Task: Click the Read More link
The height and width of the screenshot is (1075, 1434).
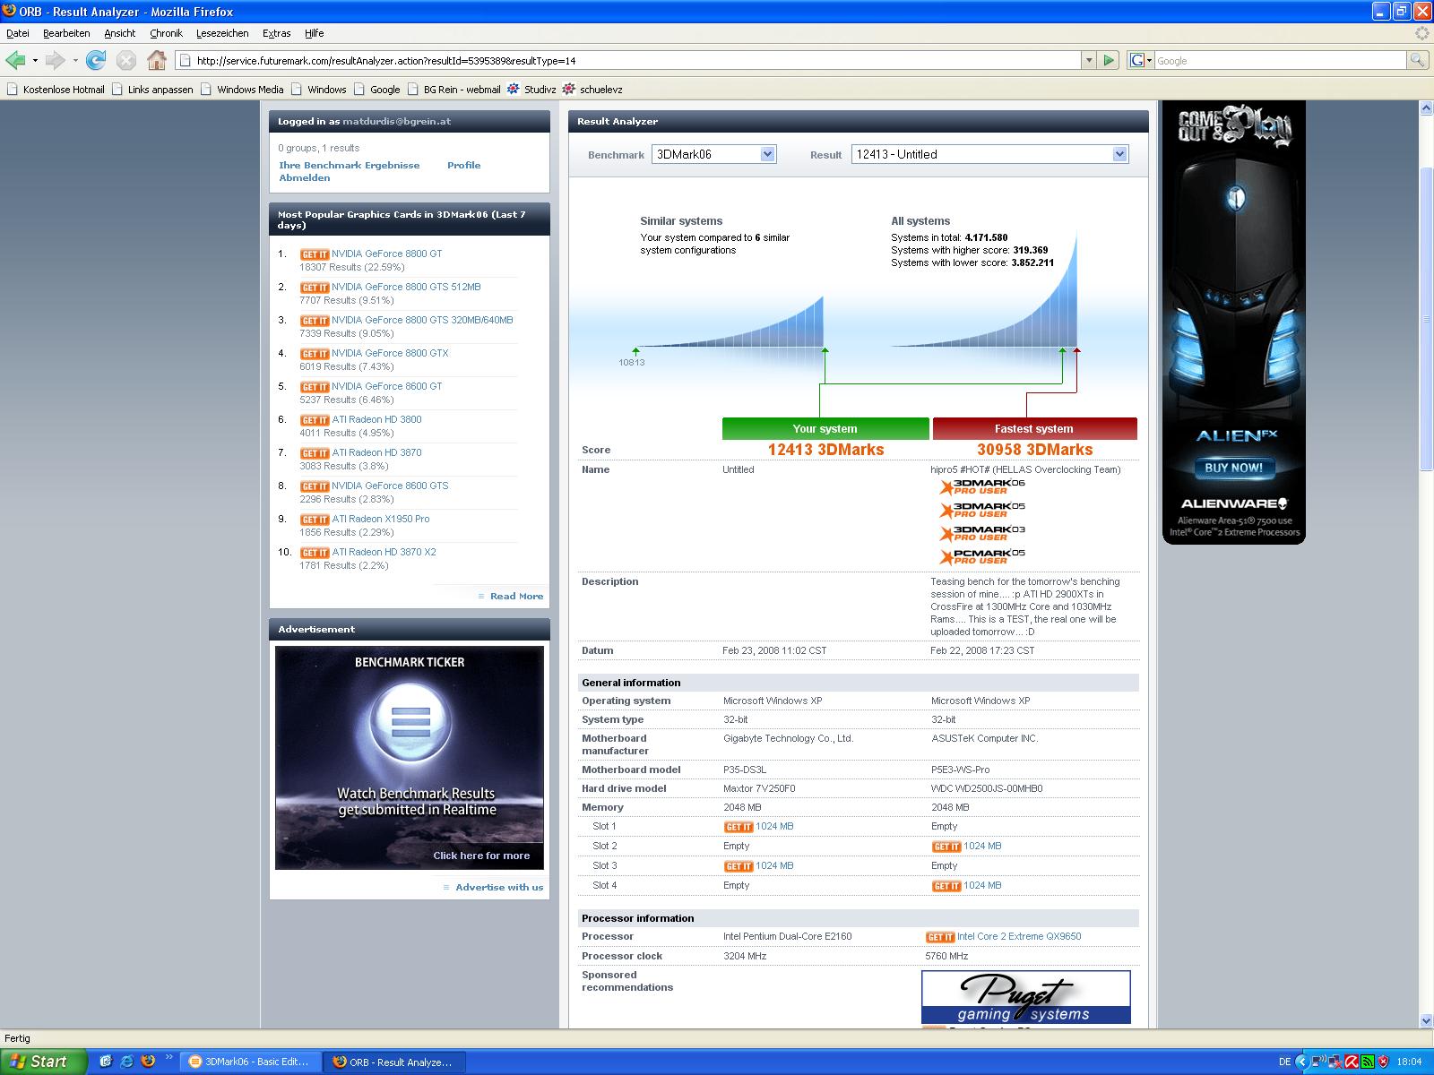Action: pos(516,596)
